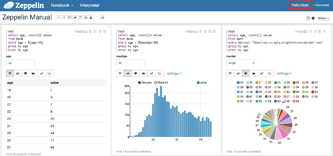Go to the Interpreter page
Screen dimensions: 333x156
click(x=89, y=5)
